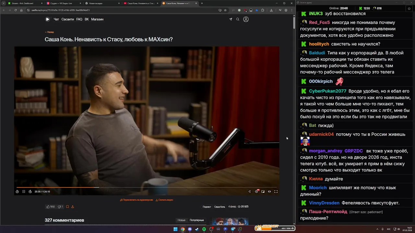Open the FAQ menu item
This screenshot has width=415, height=233.
(79, 19)
